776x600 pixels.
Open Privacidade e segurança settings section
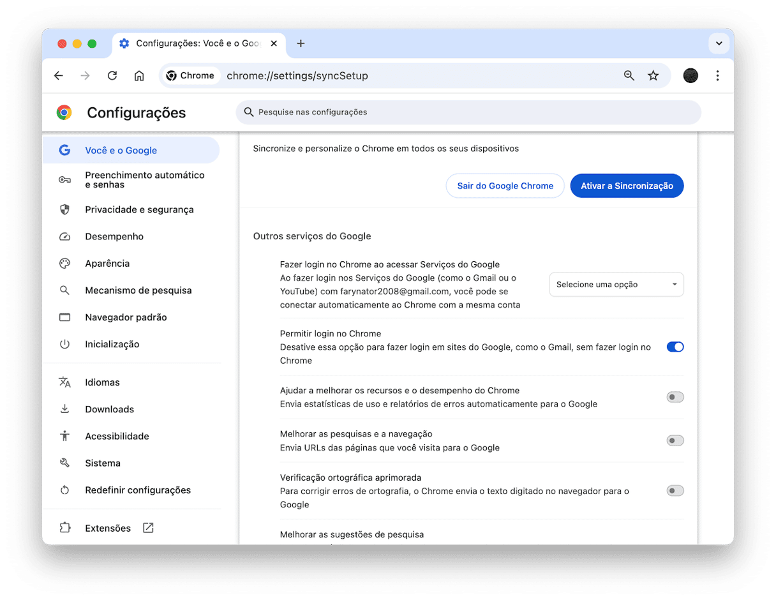point(139,210)
